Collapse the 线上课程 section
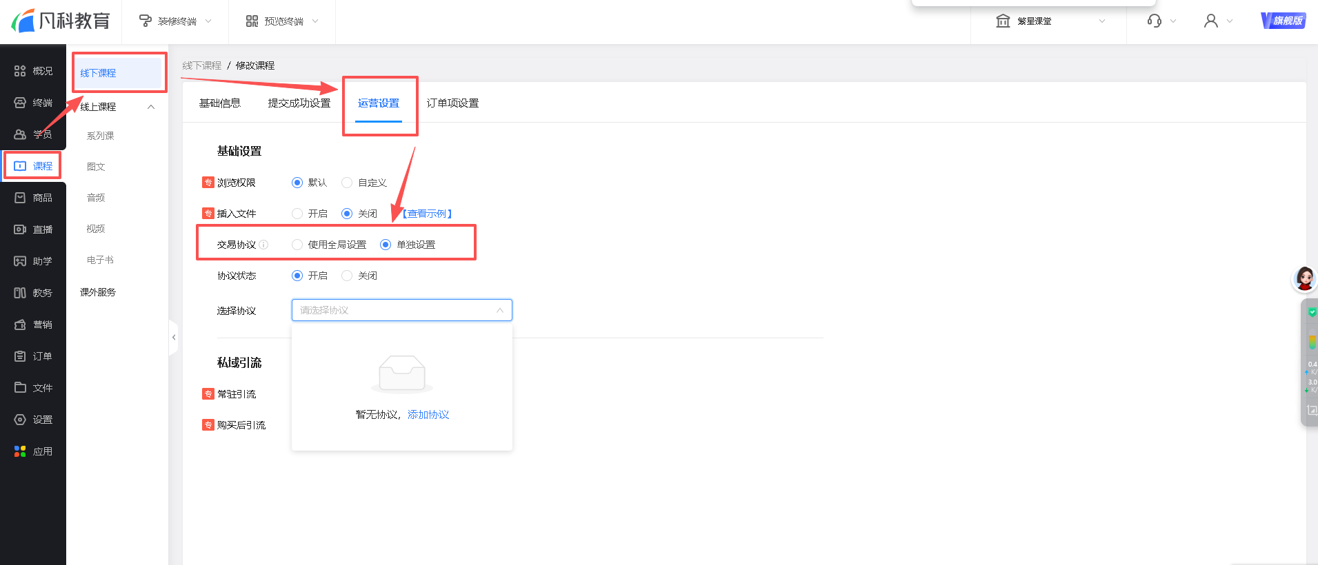The width and height of the screenshot is (1318, 565). [151, 107]
